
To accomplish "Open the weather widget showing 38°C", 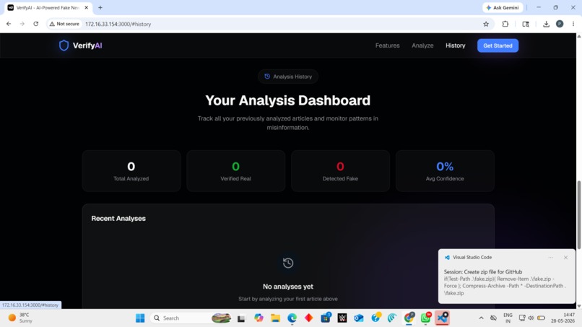I will [x=20, y=318].
